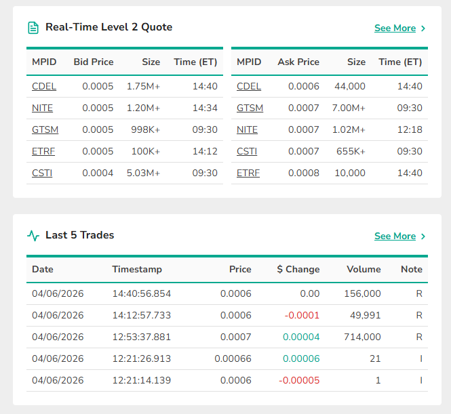Select the green 0.00004 change value
The height and width of the screenshot is (414, 451).
(x=301, y=337)
